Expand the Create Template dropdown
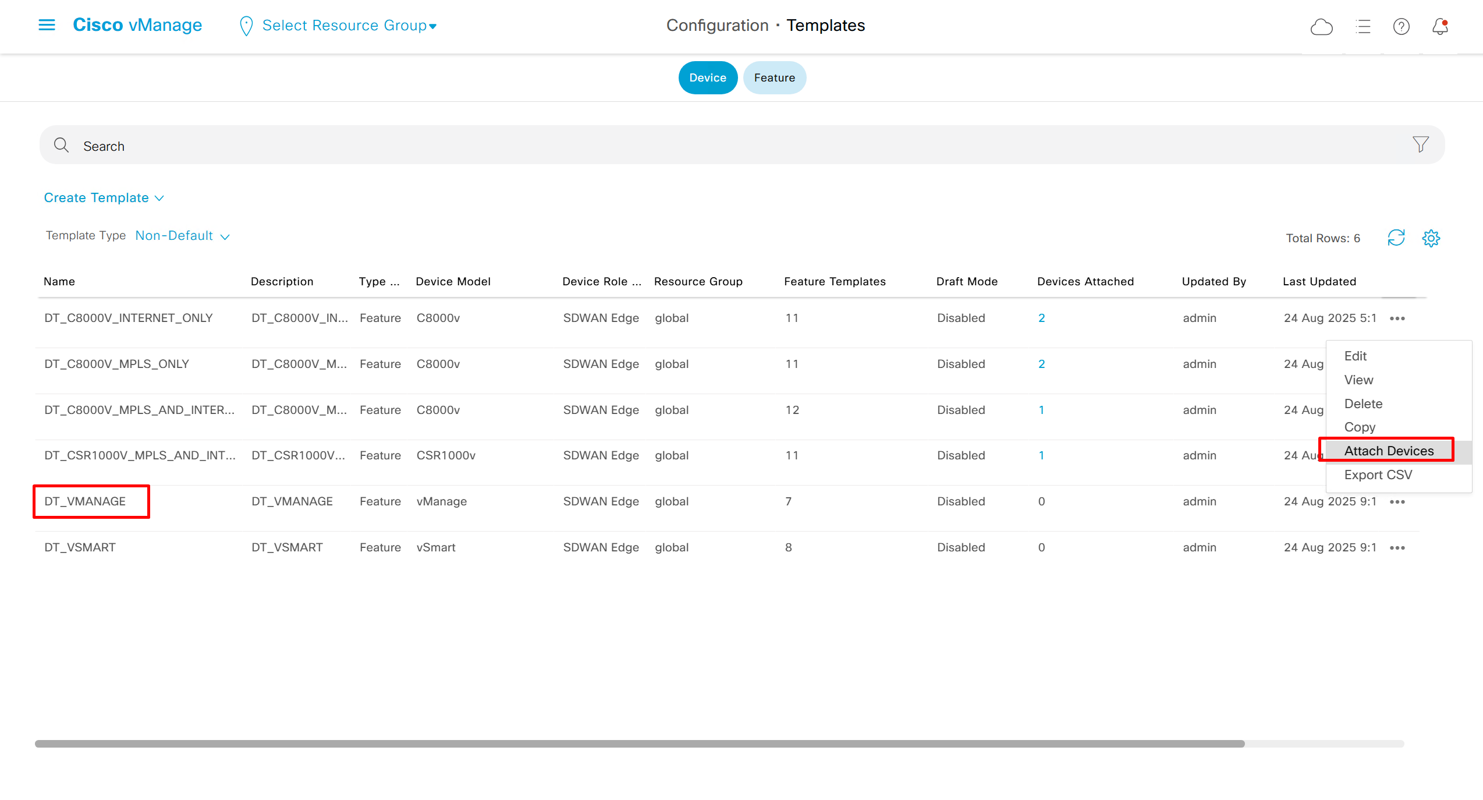 click(104, 198)
